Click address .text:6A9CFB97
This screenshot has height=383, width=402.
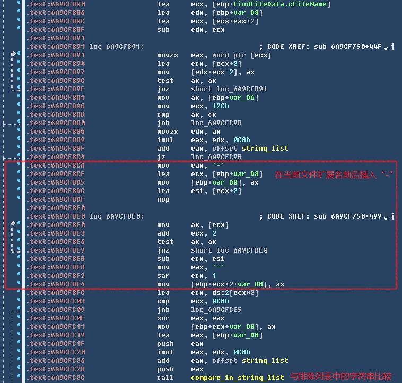click(56, 72)
